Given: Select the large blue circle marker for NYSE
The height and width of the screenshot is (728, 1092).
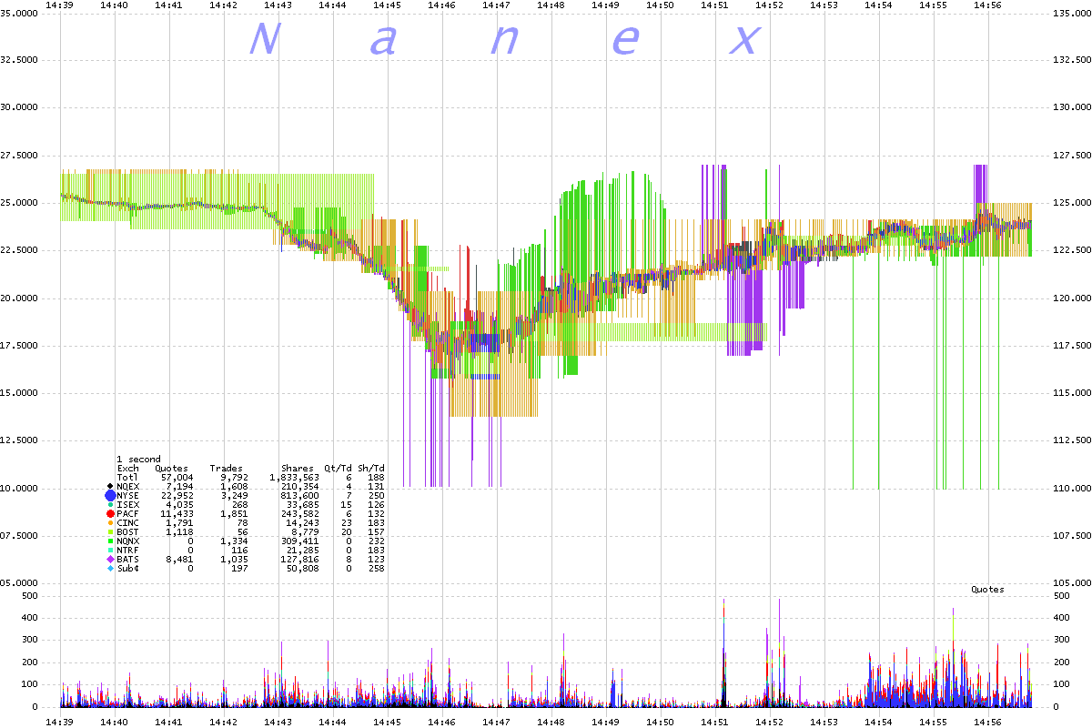Looking at the screenshot, I should click(x=110, y=495).
